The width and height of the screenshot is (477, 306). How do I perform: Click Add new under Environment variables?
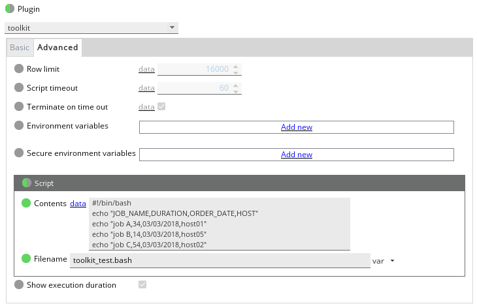[297, 127]
